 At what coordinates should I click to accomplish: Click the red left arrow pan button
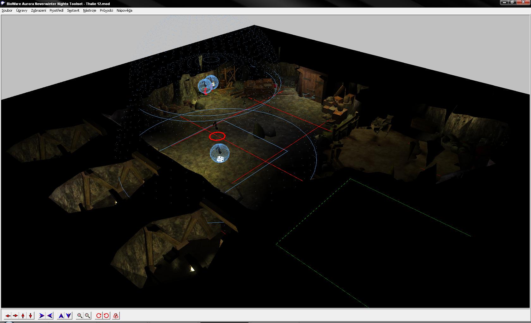[x=8, y=315]
